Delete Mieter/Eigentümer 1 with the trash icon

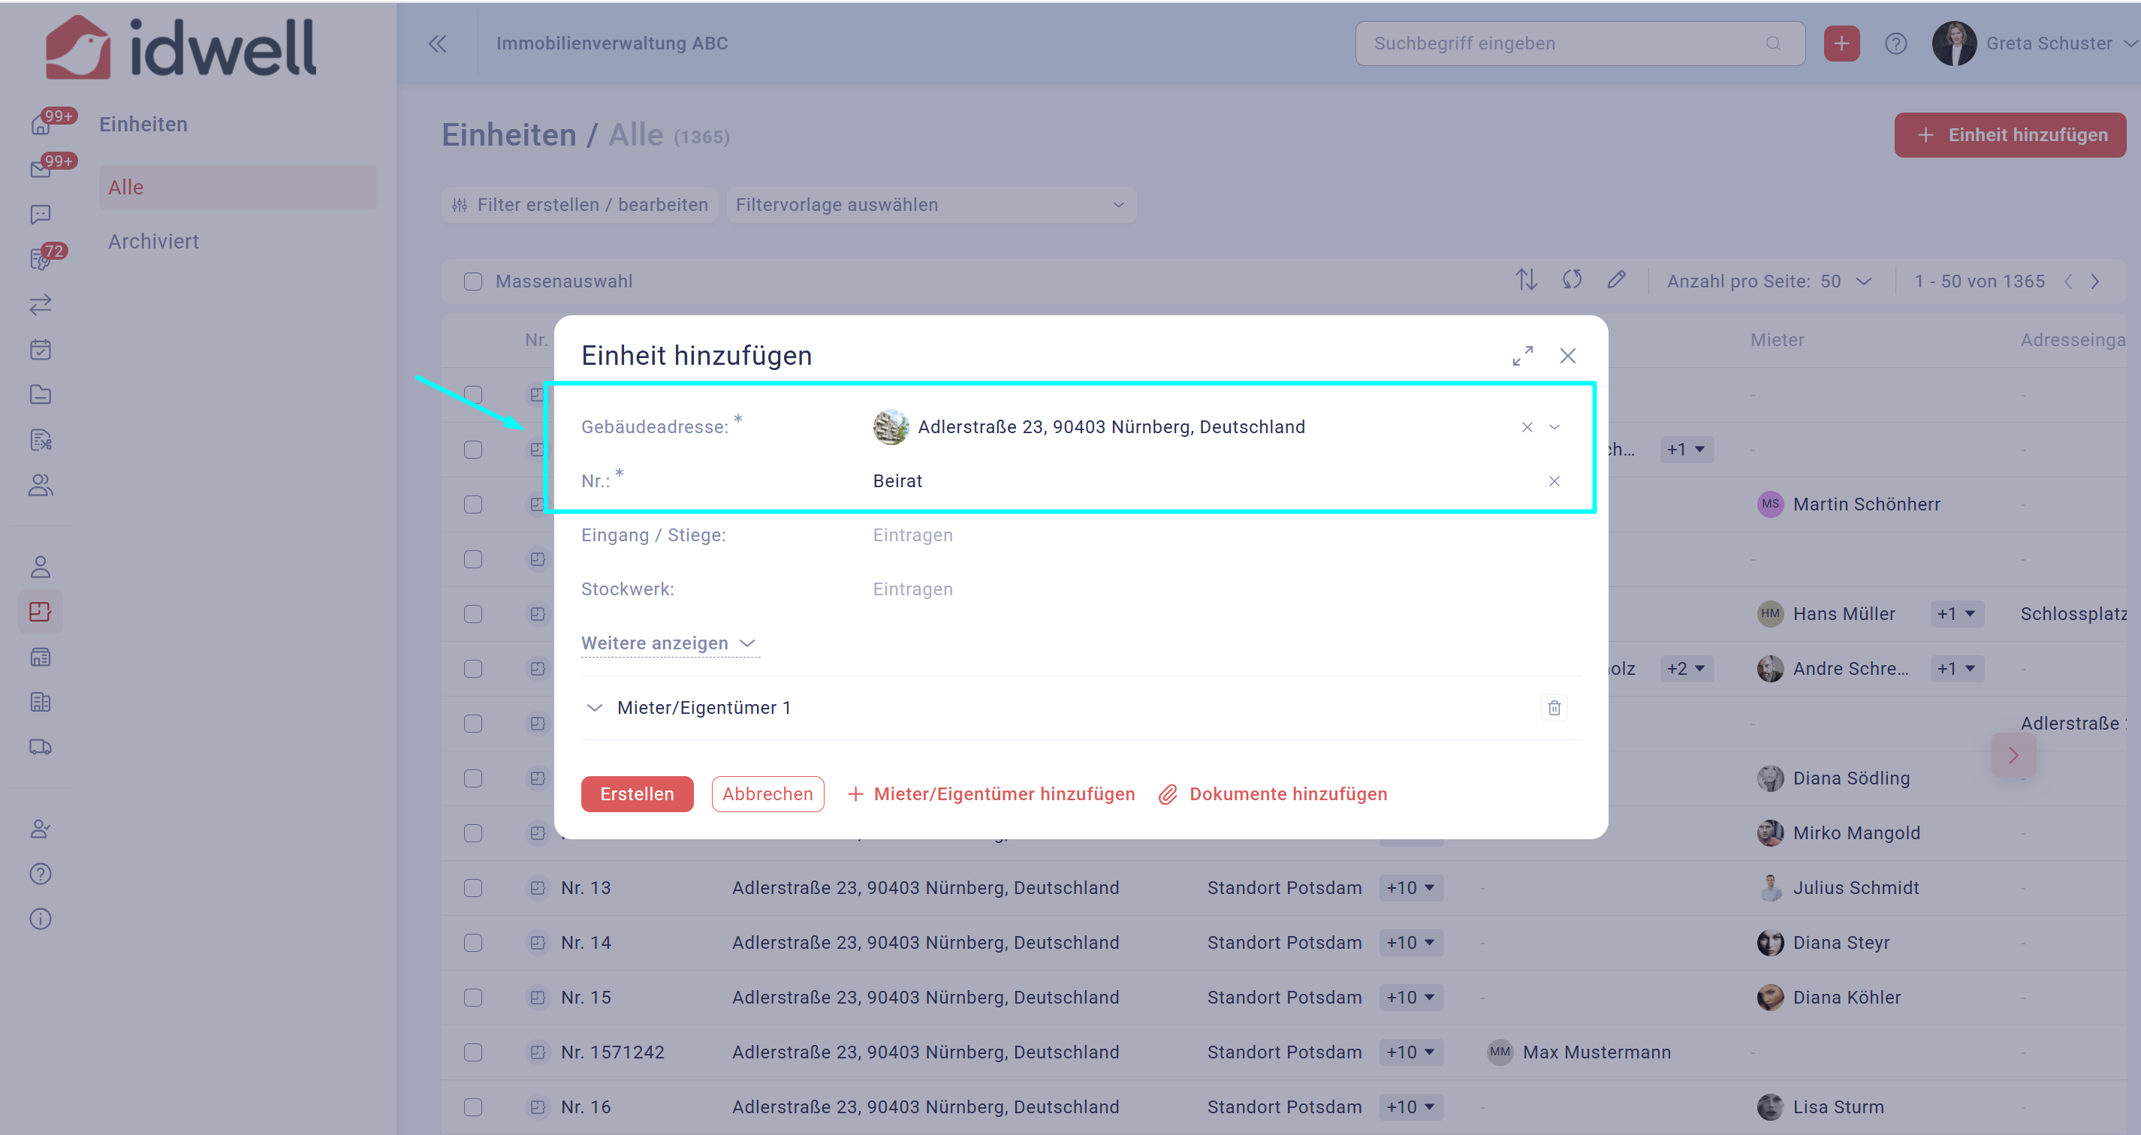[1554, 708]
